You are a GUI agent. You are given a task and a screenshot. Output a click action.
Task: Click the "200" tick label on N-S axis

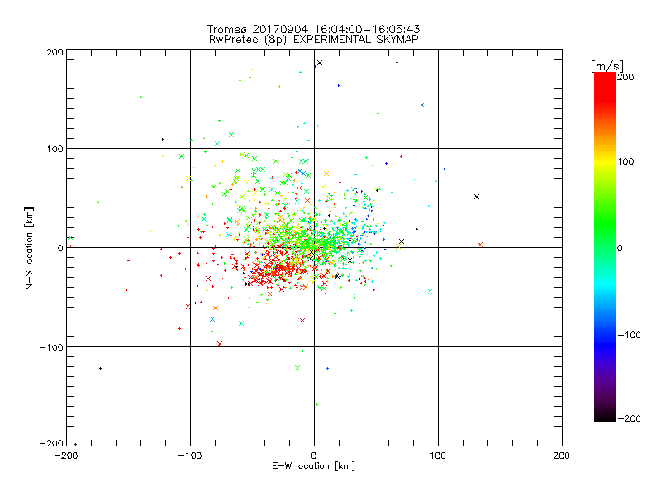coord(55,52)
